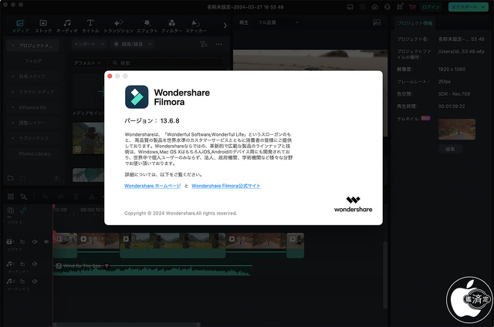
Task: Open the トランジション (Transitions) tab
Action: pos(118,26)
